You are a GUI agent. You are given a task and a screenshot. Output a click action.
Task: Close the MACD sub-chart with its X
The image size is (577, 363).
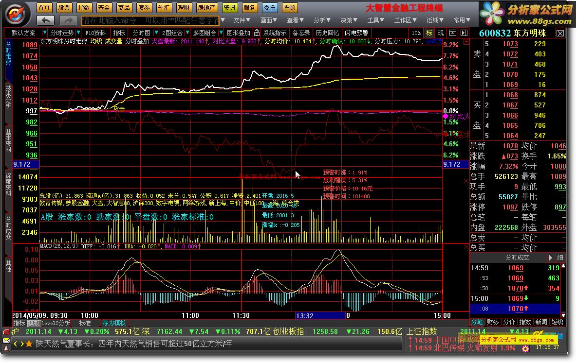(x=466, y=246)
